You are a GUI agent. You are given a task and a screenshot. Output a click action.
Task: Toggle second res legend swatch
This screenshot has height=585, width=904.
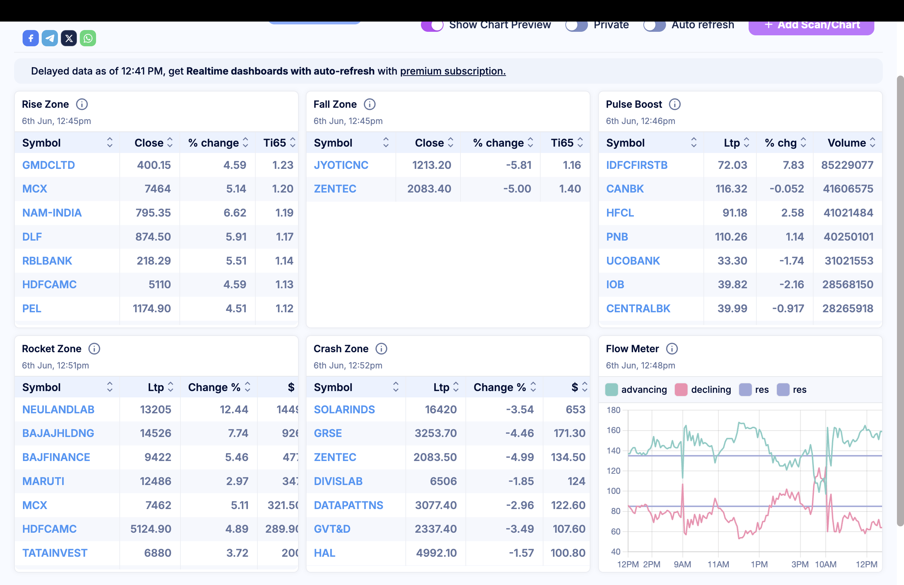(x=783, y=390)
